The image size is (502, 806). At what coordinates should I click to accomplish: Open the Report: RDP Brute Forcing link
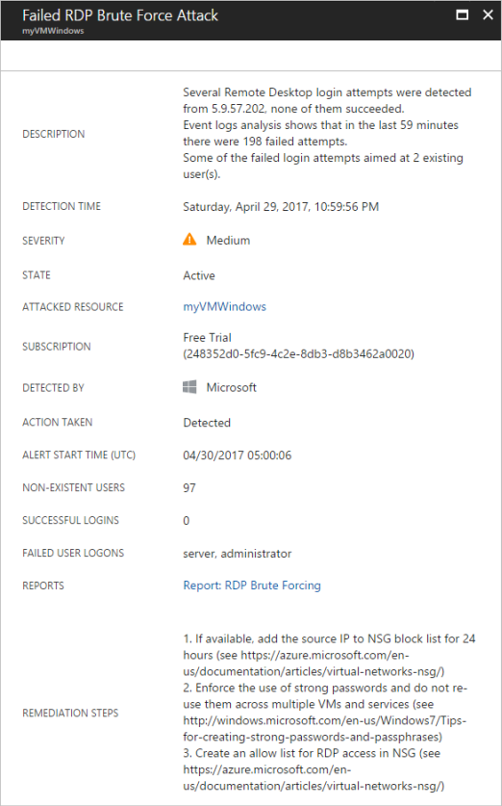252,585
